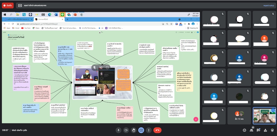Screen dimensions: 277x136
Task: Click the taskbar search magnifier icon
Action: coord(11,15)
